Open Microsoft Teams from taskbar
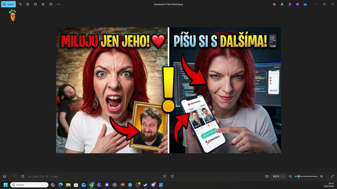Image resolution: width=337 pixels, height=189 pixels. 99,185
